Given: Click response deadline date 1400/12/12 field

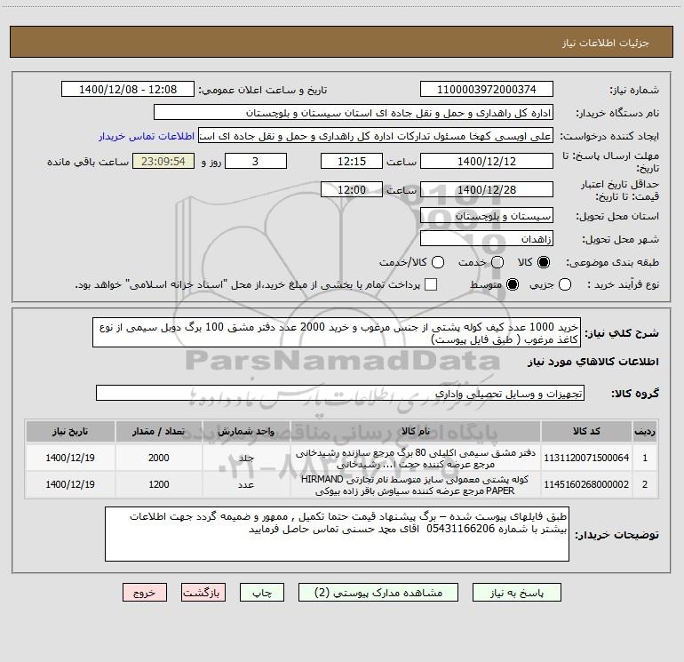Looking at the screenshot, I should [487, 161].
